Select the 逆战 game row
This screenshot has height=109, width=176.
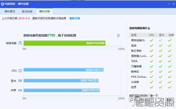pos(151,46)
